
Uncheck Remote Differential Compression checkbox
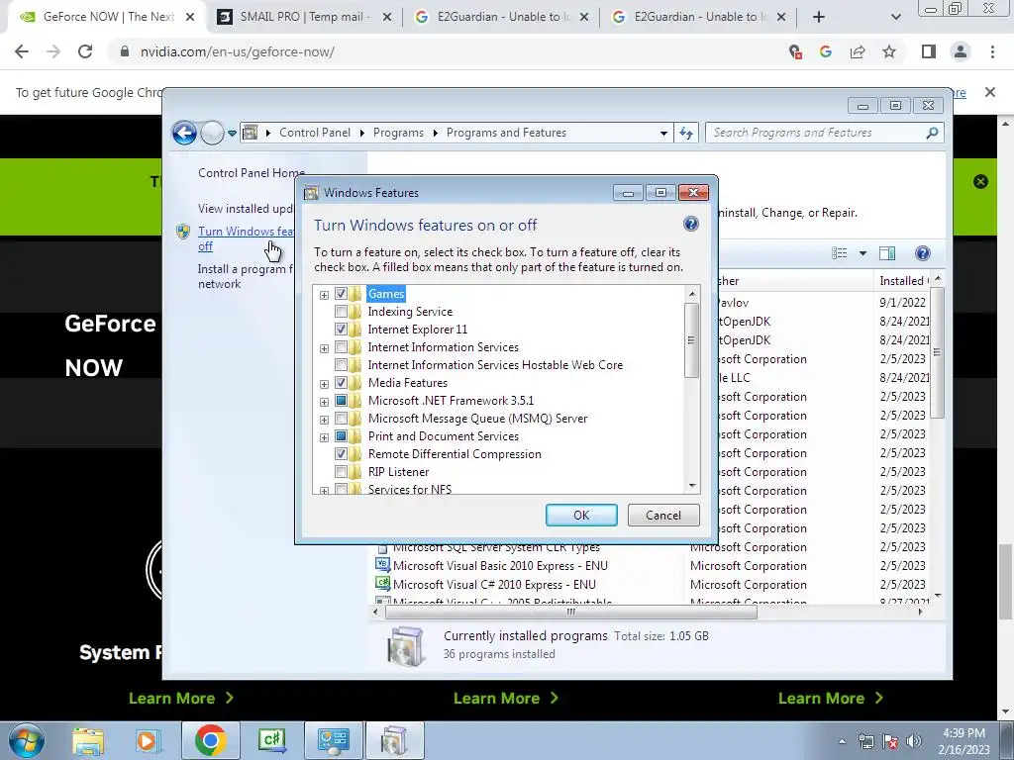(341, 453)
